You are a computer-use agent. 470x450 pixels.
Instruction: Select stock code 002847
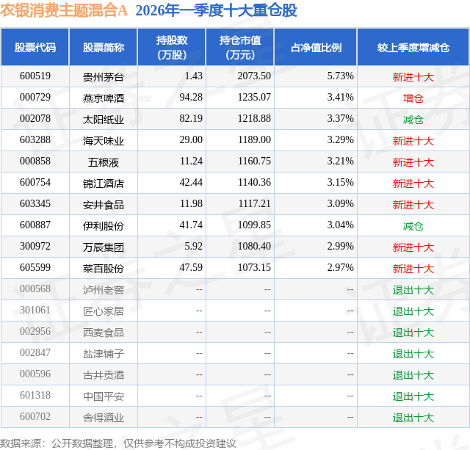click(x=35, y=352)
